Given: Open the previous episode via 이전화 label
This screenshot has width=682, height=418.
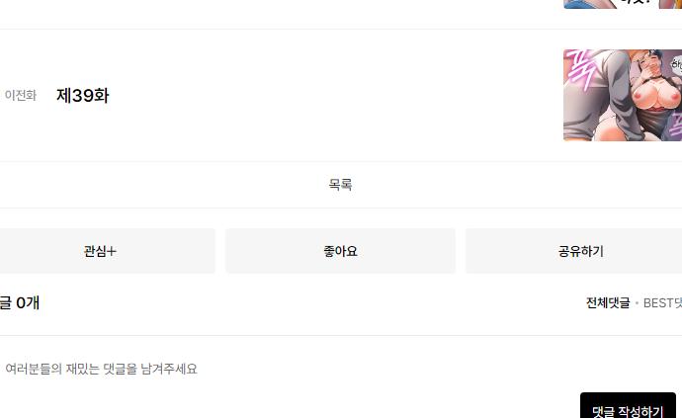Looking at the screenshot, I should click(x=20, y=95).
